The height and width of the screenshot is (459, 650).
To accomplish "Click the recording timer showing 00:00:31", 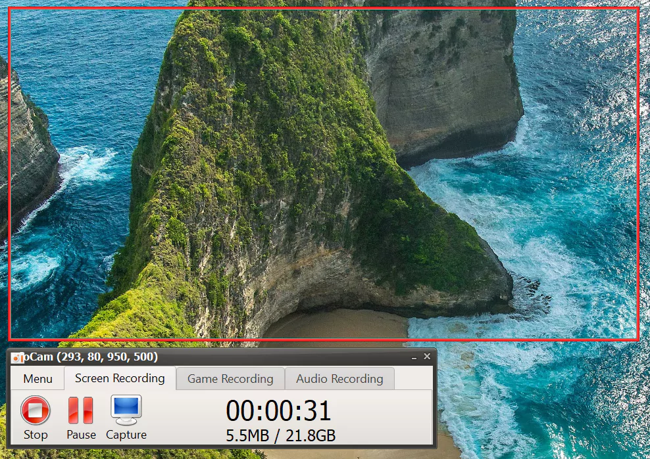I will pos(279,410).
